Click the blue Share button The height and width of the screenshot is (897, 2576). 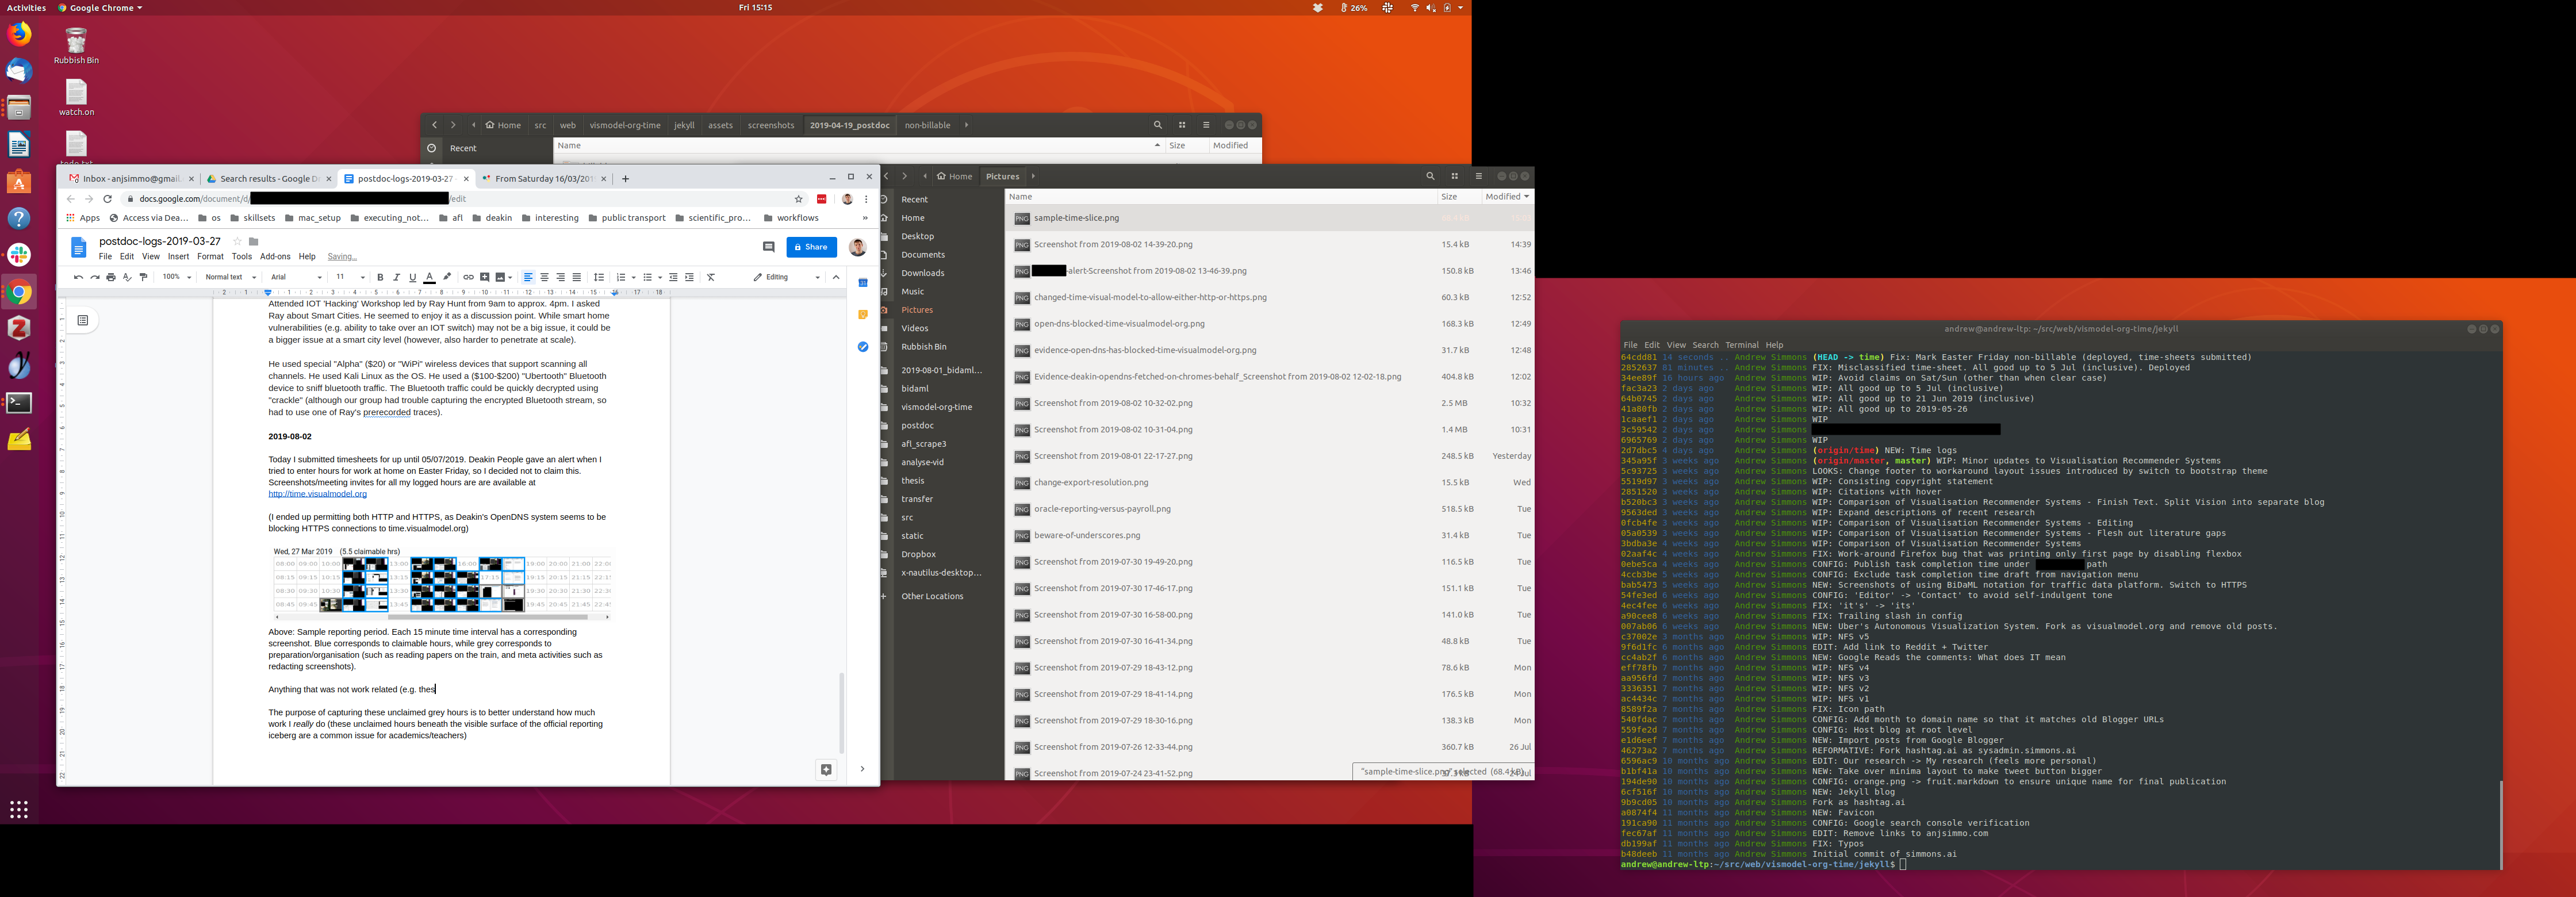coord(811,247)
